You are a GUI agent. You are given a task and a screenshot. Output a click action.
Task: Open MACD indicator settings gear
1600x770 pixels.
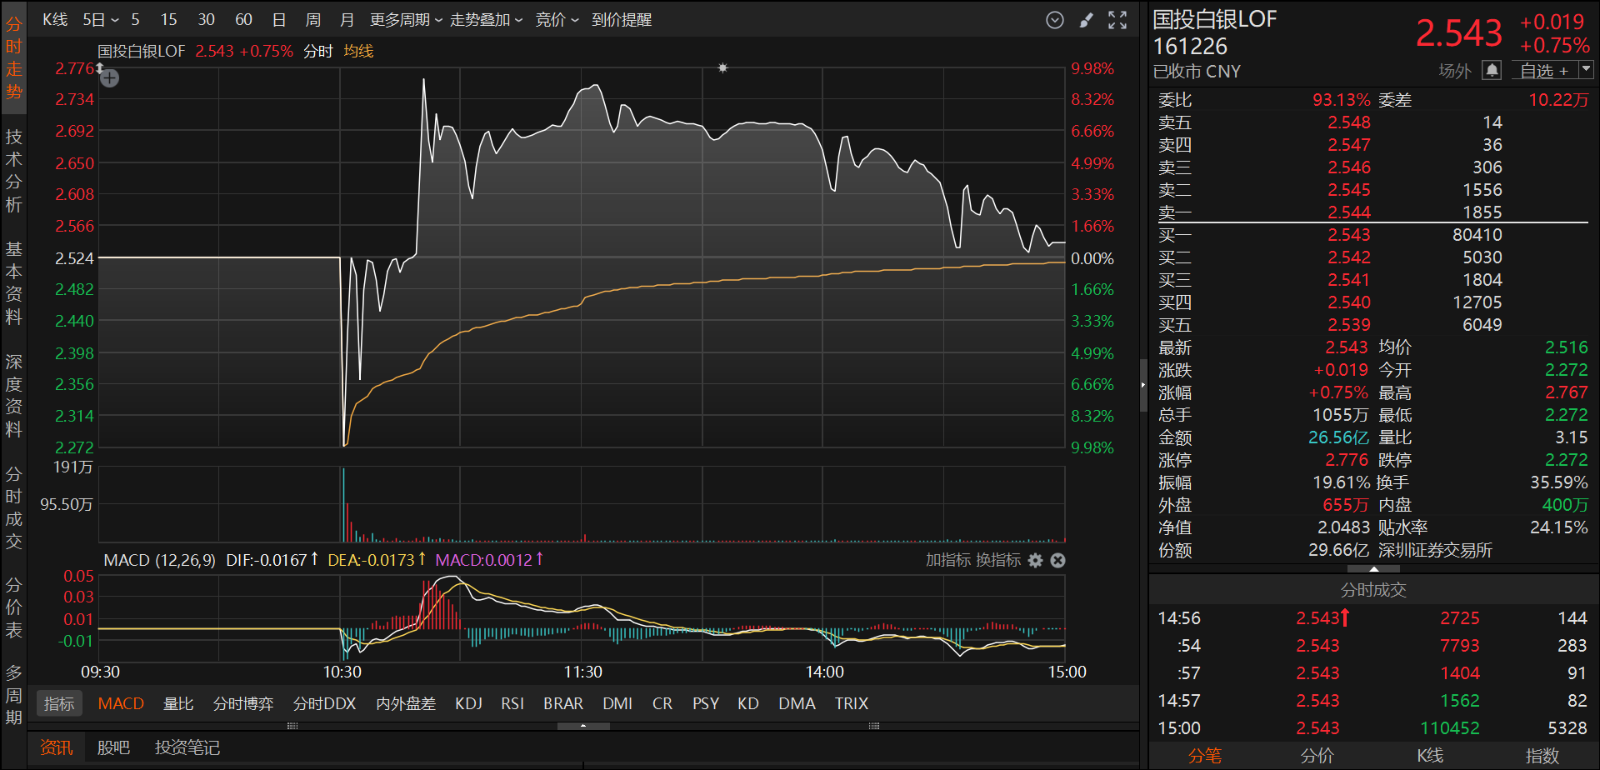[x=1035, y=561]
